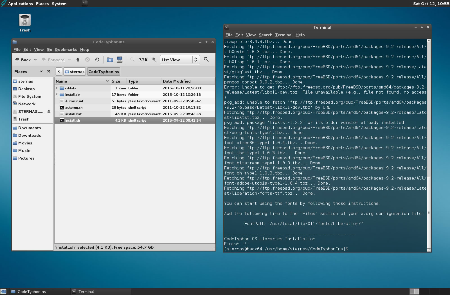Open the Applications menu in top panel
This screenshot has height=295, width=450.
click(x=21, y=4)
